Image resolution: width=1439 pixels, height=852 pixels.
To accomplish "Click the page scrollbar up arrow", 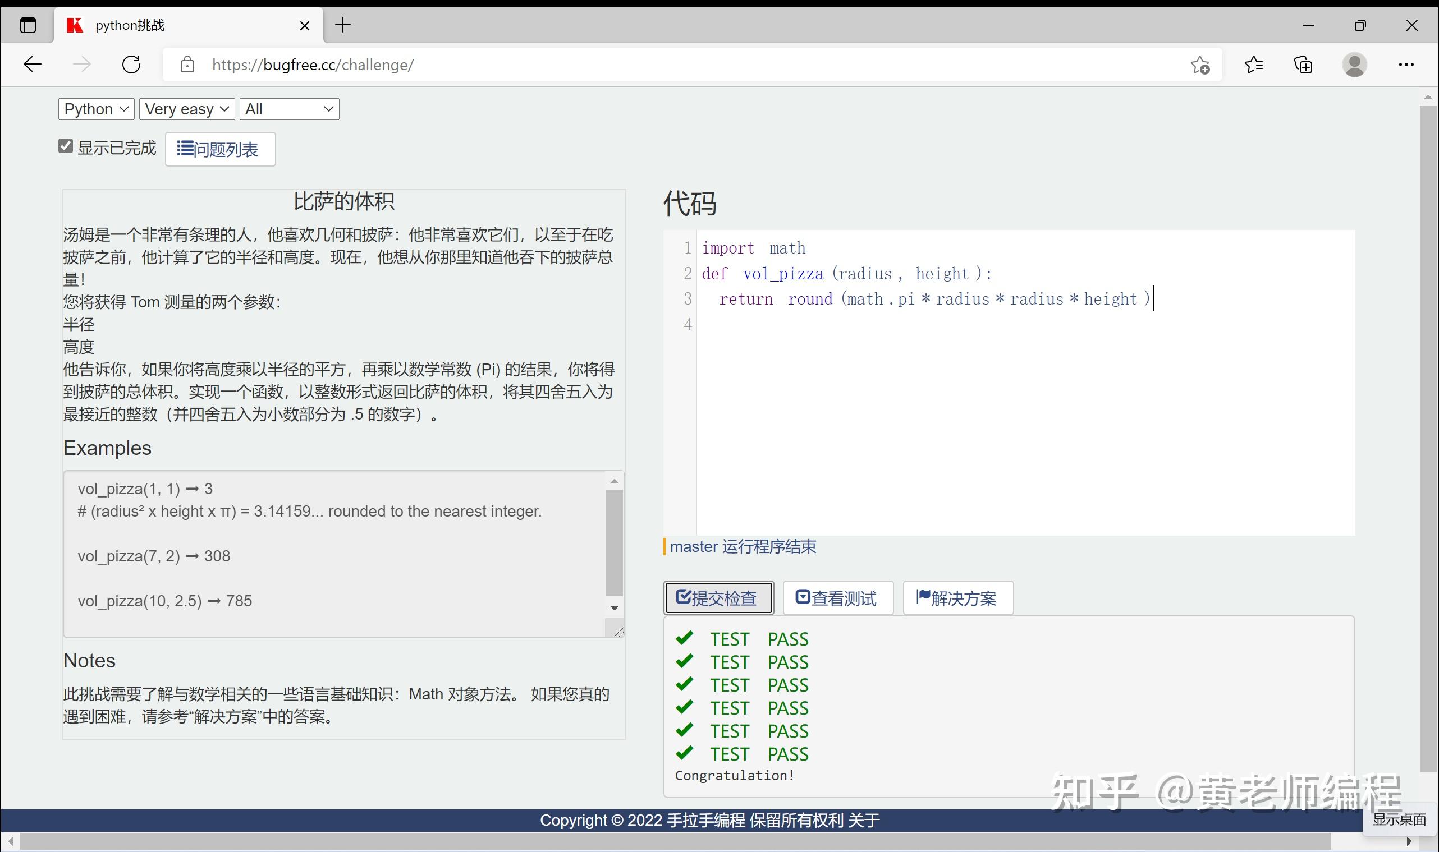I will coord(1428,97).
